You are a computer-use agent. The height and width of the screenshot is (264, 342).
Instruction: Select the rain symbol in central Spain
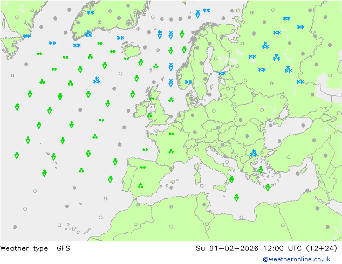[141, 186]
